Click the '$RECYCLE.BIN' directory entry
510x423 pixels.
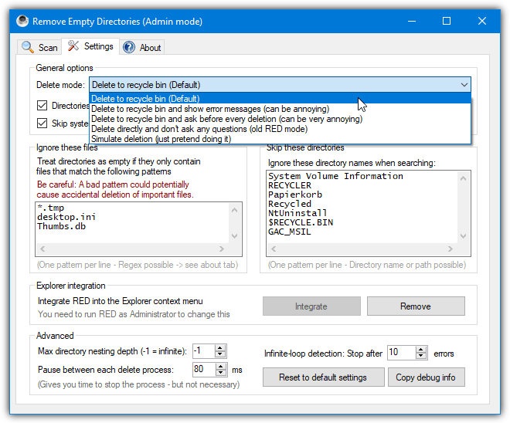301,222
